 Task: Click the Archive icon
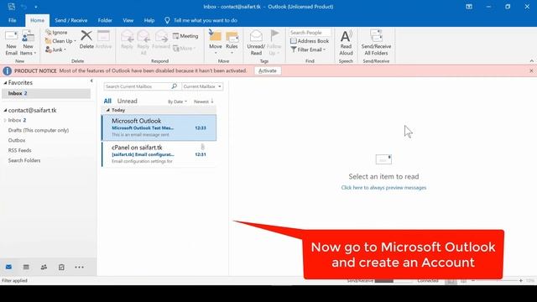(x=103, y=39)
